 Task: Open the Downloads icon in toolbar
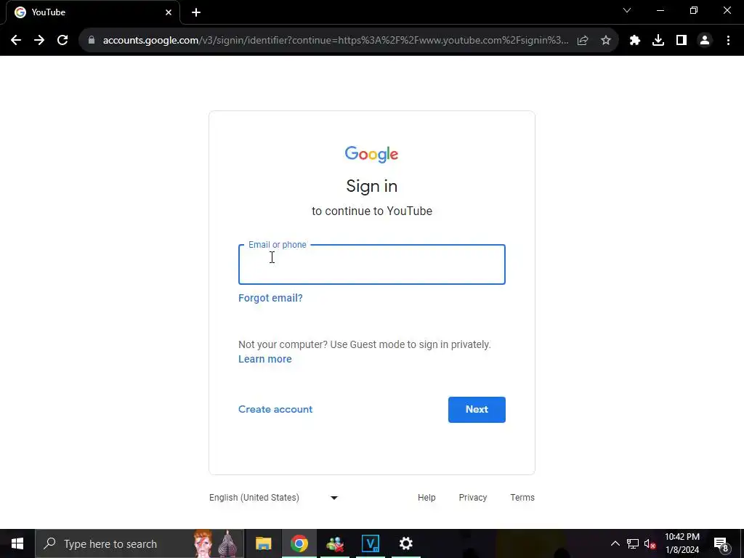(658, 41)
